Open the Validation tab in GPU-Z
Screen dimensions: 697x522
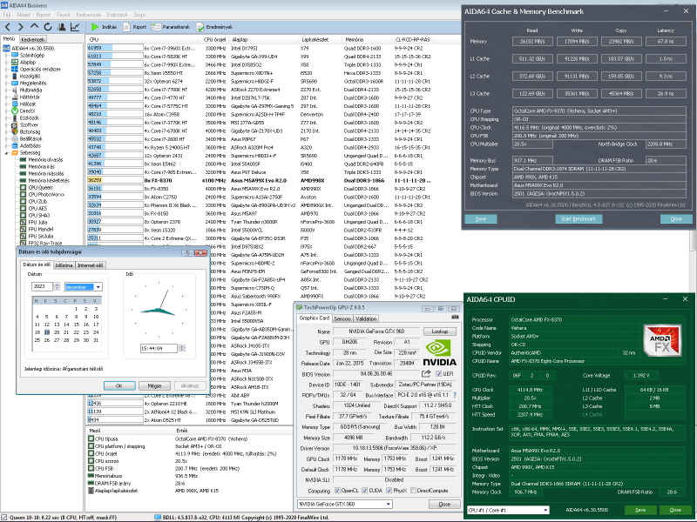pos(366,318)
